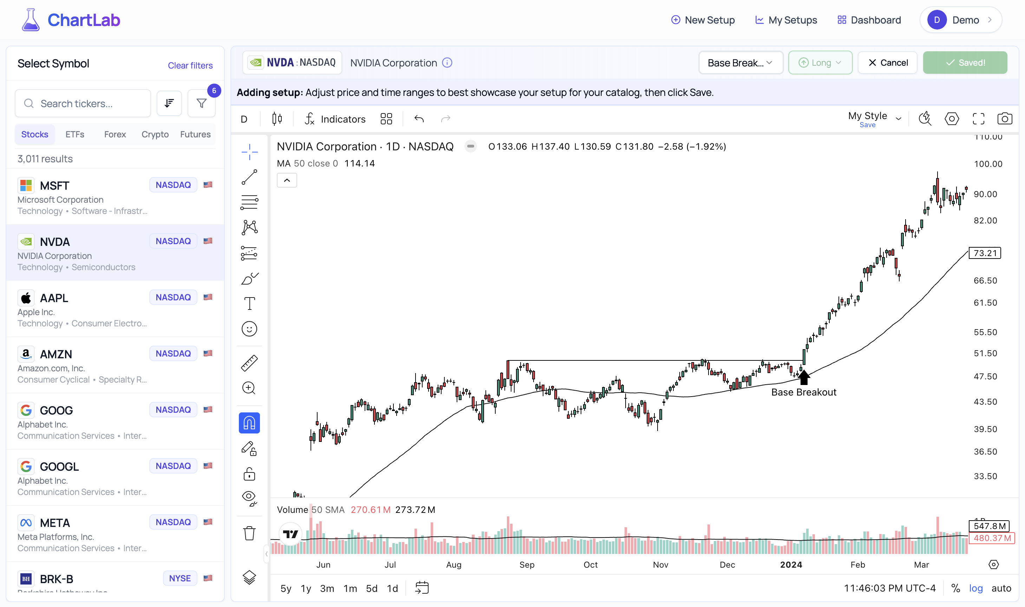Screen dimensions: 1025x607
Task: Select the 1y time range
Action: pos(306,588)
